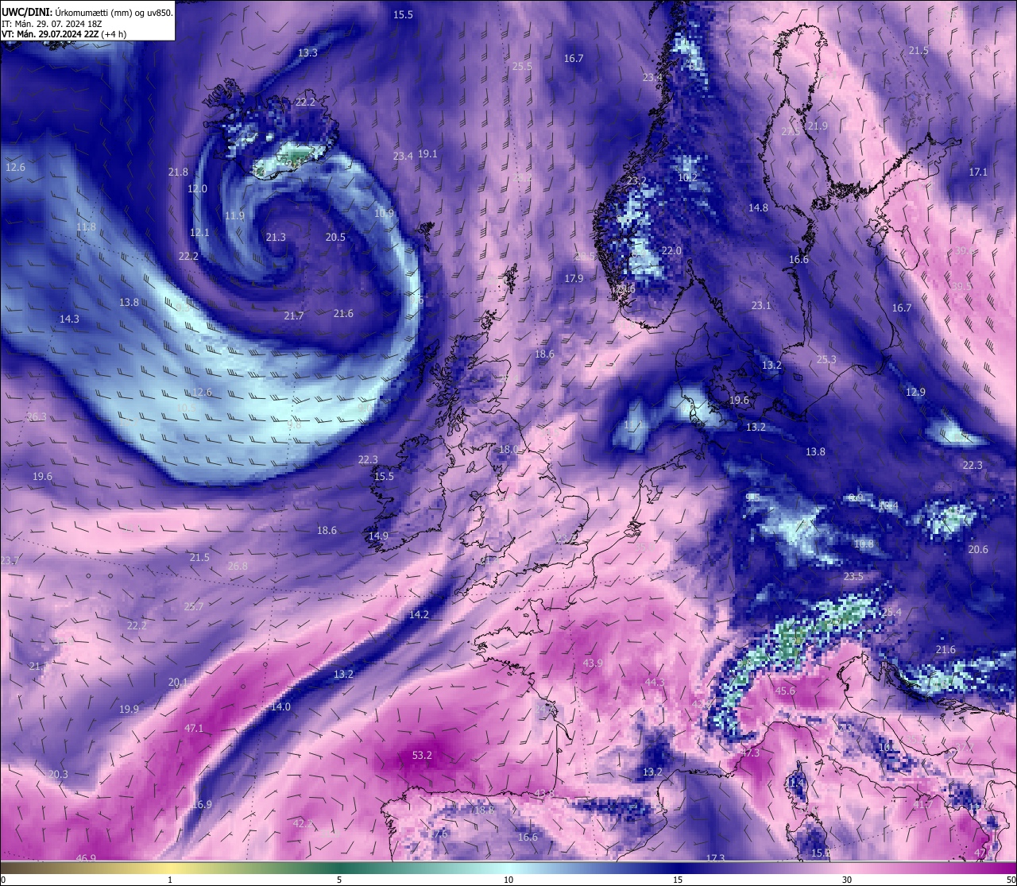Click the 46.9 value on the map
The image size is (1017, 886).
click(86, 857)
